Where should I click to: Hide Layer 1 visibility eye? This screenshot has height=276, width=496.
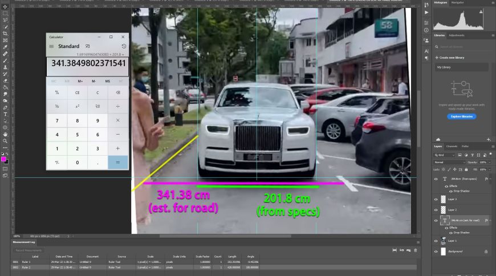point(436,241)
